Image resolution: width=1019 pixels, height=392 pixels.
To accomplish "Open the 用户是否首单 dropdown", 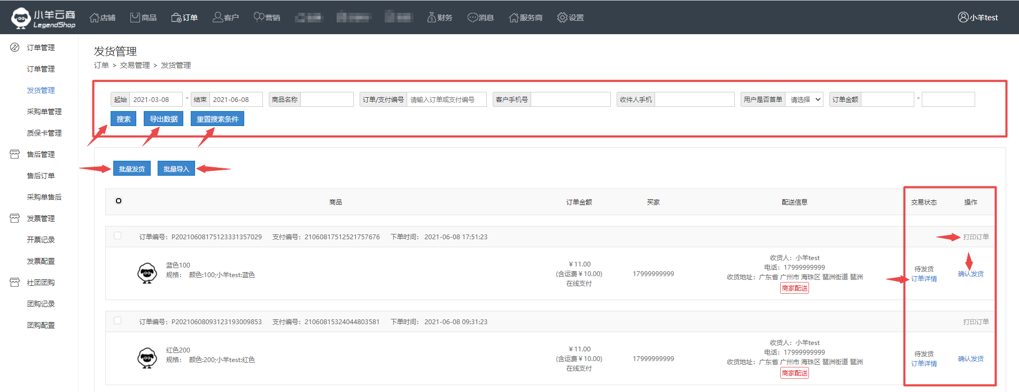I will [804, 99].
